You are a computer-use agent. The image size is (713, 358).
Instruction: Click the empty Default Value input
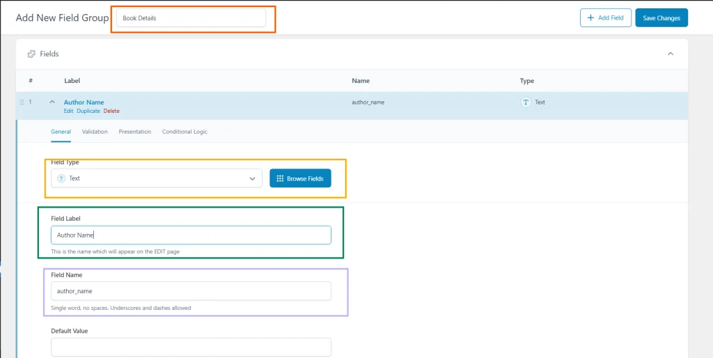point(191,347)
